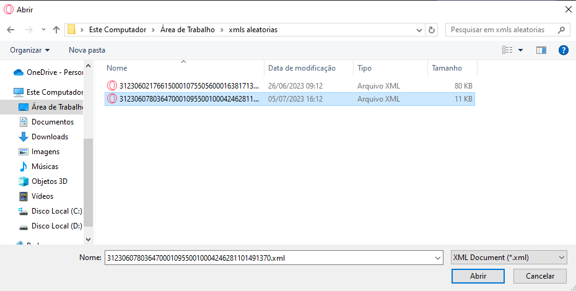Viewport: 576px width, 291px height.
Task: Click the view layout icon
Action: (x=508, y=50)
